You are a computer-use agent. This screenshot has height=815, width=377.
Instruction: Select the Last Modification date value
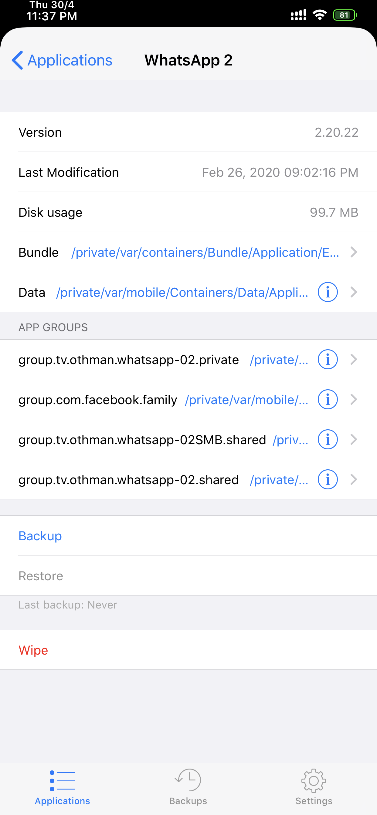(x=280, y=173)
